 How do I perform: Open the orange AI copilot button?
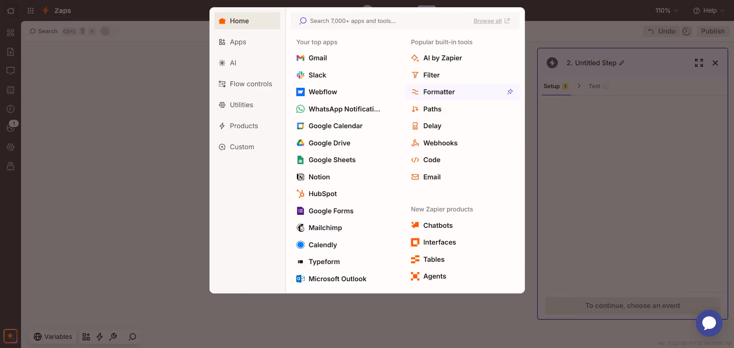[10, 337]
